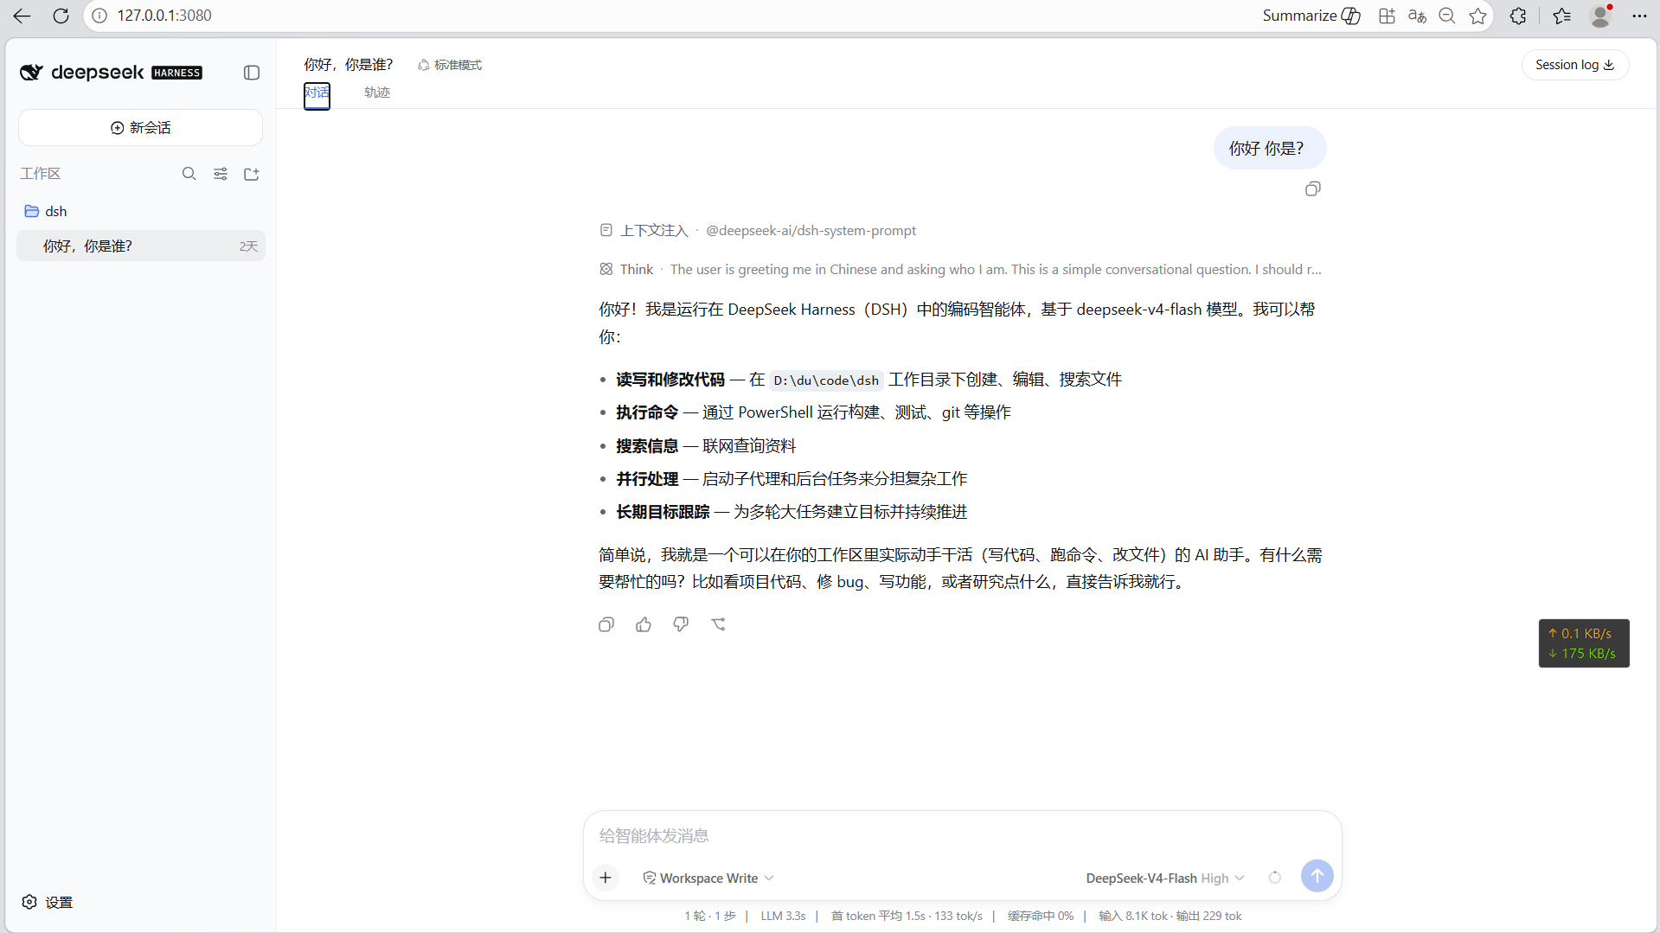Open the translate icon in address bar
This screenshot has height=933, width=1660.
[x=1417, y=16]
